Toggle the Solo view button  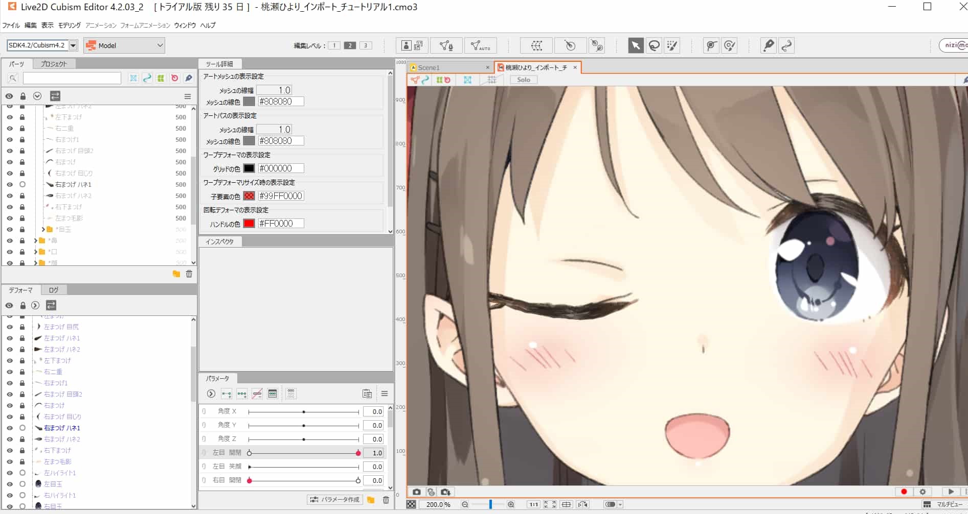(523, 80)
